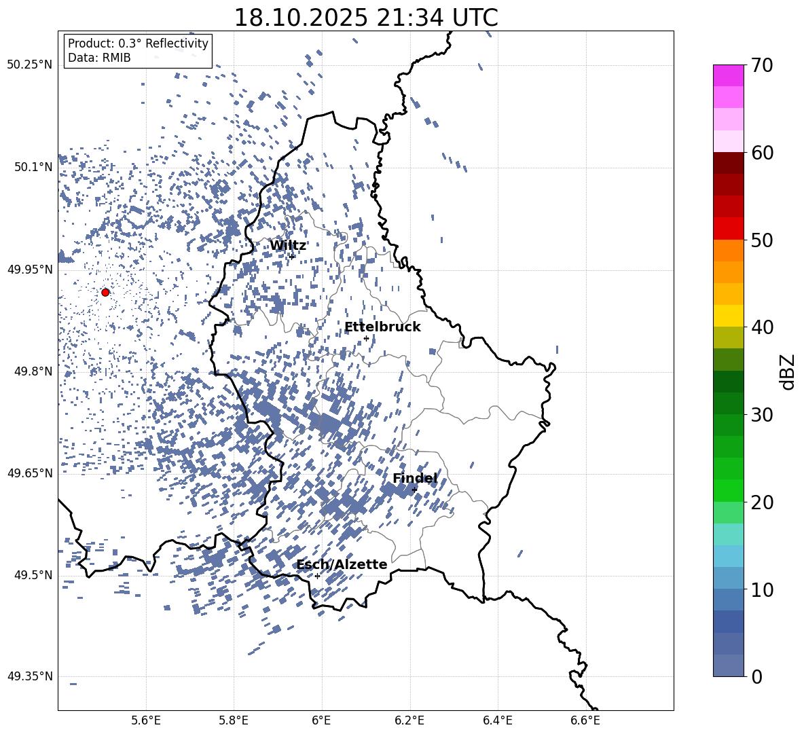Click the Findel station cross marker

click(x=414, y=490)
